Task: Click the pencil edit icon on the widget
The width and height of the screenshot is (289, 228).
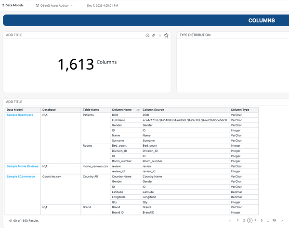Action: tap(154, 35)
